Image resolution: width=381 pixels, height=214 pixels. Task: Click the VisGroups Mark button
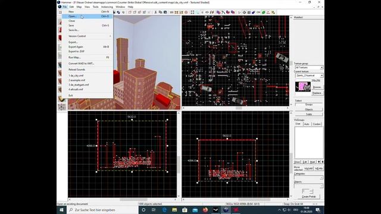pyautogui.click(x=313, y=162)
